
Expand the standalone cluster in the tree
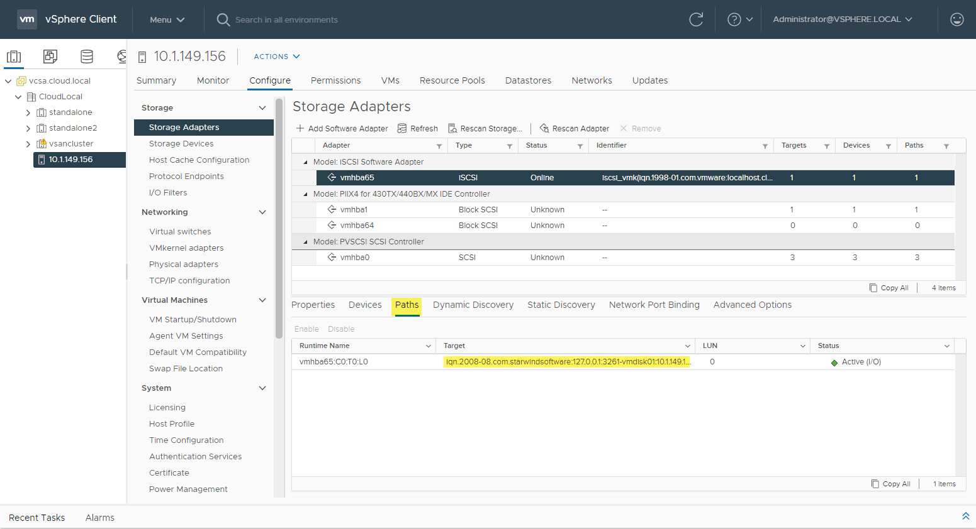click(28, 112)
